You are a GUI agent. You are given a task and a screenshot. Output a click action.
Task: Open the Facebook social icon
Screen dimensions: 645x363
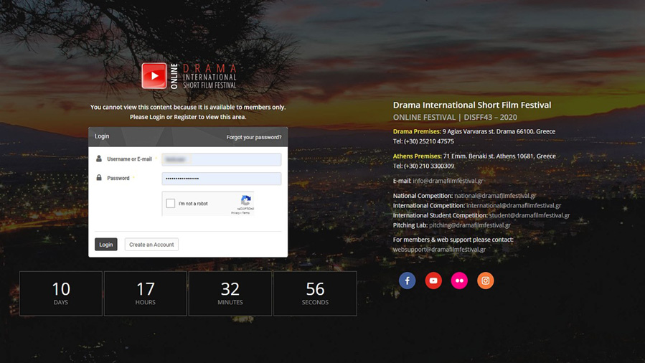click(407, 280)
